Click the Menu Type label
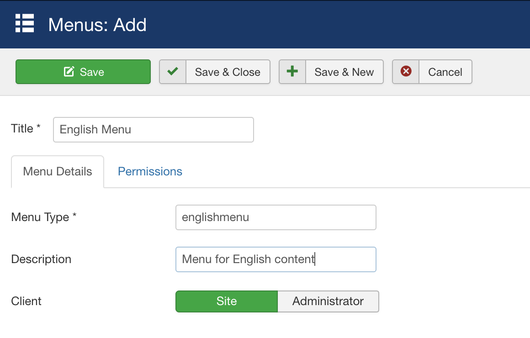The image size is (530, 338). pos(40,217)
